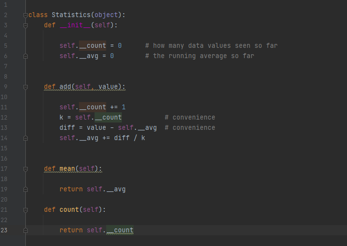The height and width of the screenshot is (246, 347).
Task: Click the underlined __count on line 23
Action: [120, 230]
